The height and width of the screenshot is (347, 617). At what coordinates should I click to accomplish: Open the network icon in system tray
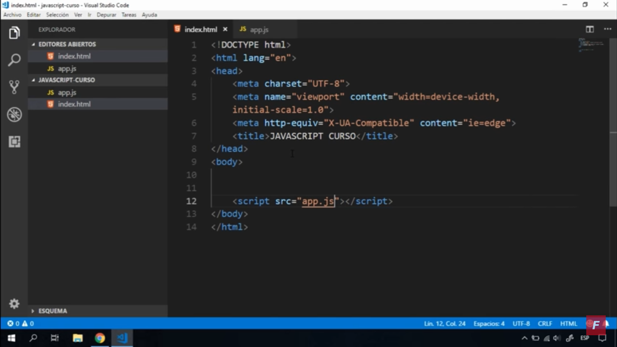click(547, 338)
